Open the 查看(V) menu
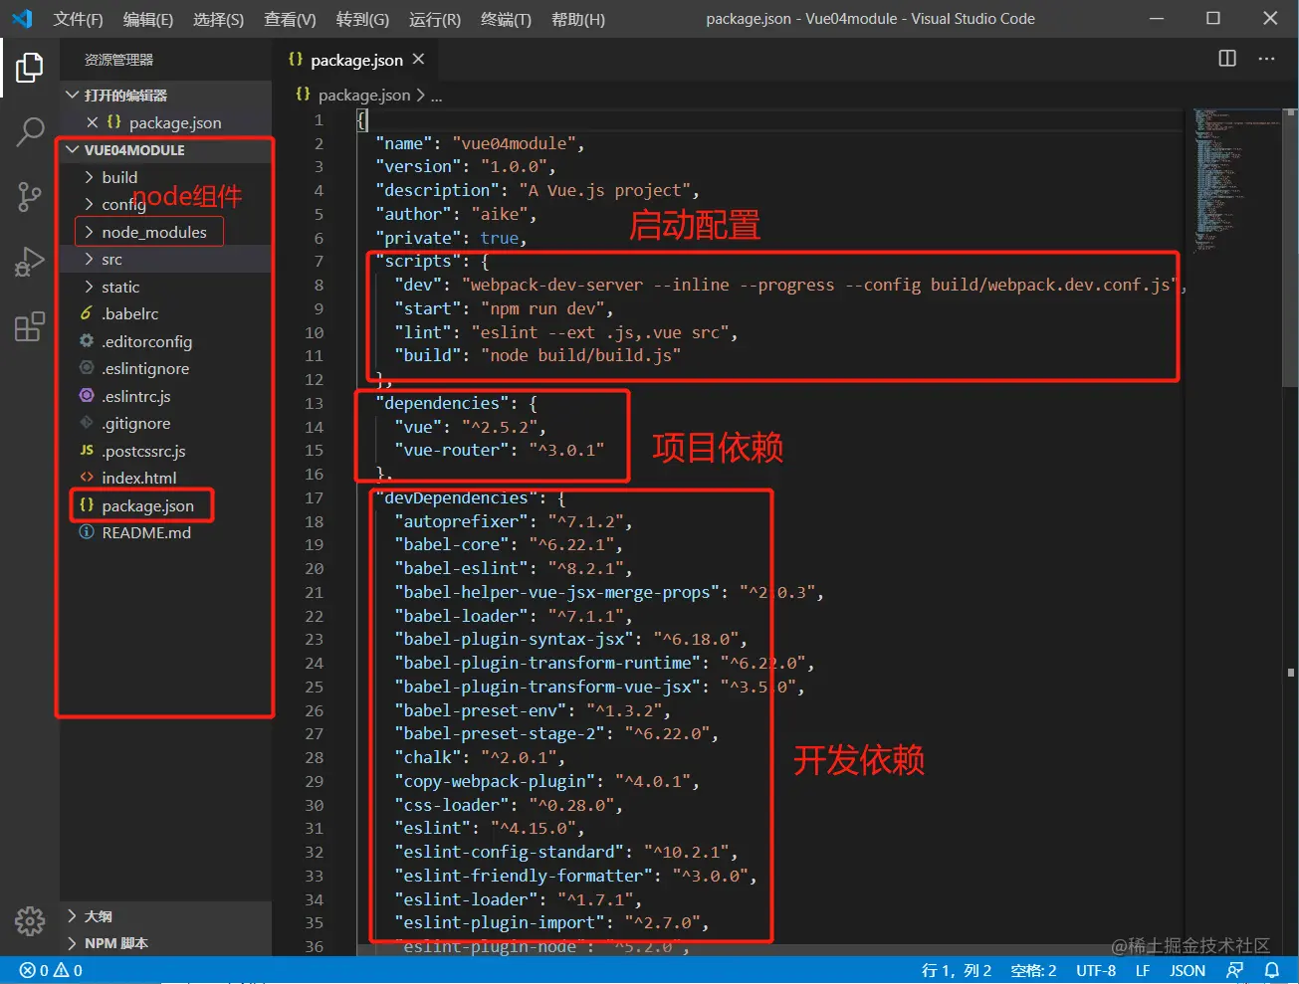This screenshot has height=984, width=1299. [290, 19]
